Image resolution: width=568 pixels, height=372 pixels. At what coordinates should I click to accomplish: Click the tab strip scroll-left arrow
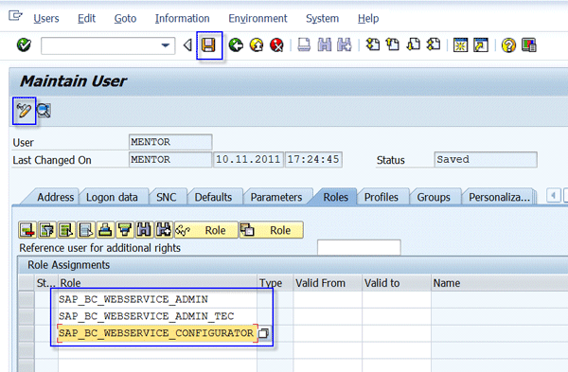(x=553, y=196)
